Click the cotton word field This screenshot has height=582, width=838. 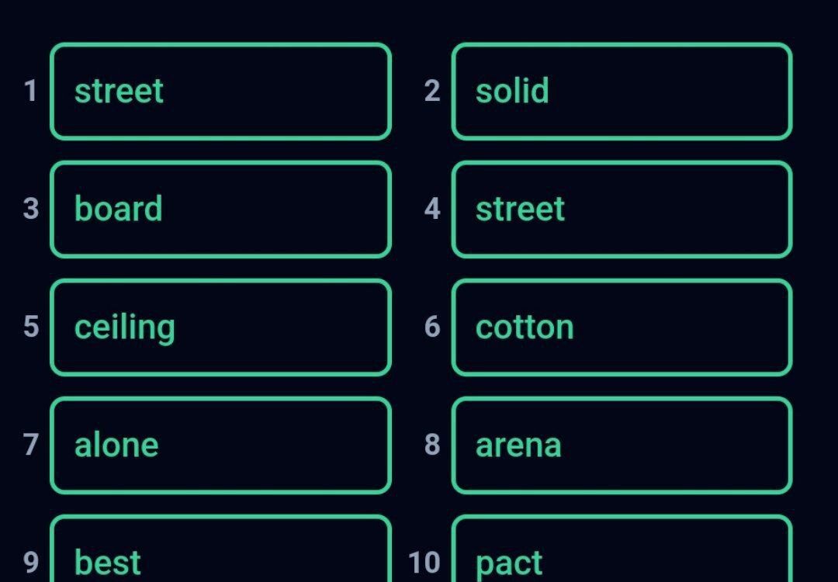click(622, 327)
